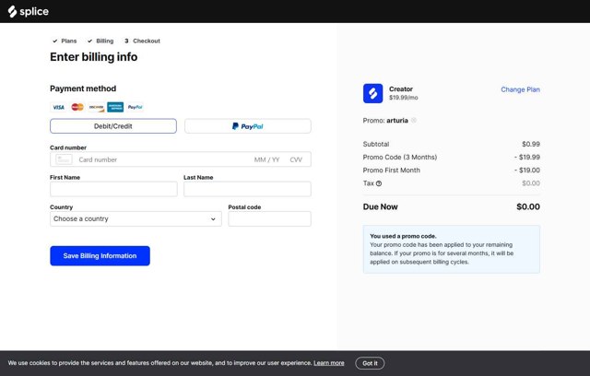The image size is (590, 376).
Task: Remove the arturia promo code icon
Action: [414, 121]
